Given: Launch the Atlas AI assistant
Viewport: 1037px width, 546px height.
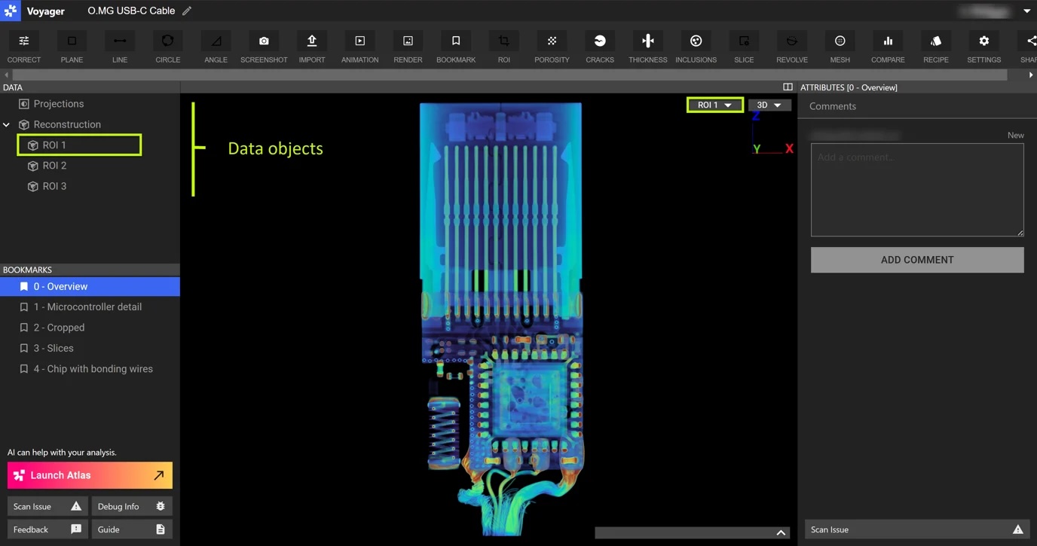Looking at the screenshot, I should (x=90, y=475).
